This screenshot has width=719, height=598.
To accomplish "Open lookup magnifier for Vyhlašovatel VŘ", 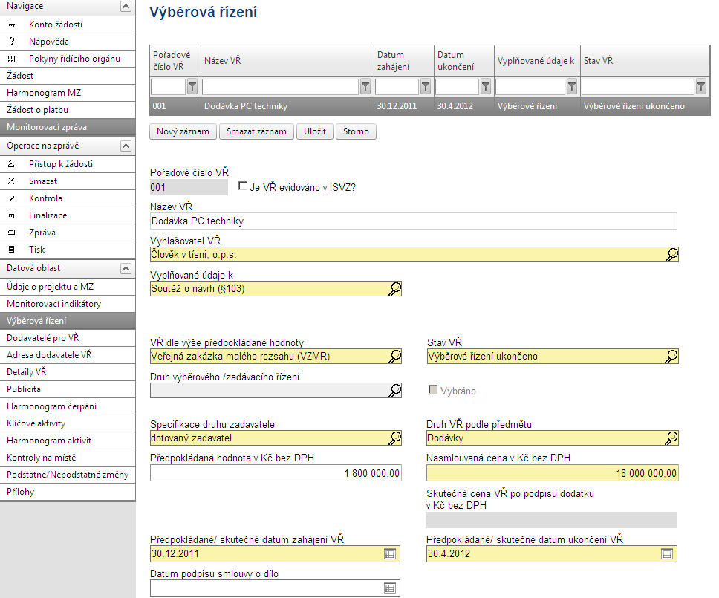I will click(671, 255).
